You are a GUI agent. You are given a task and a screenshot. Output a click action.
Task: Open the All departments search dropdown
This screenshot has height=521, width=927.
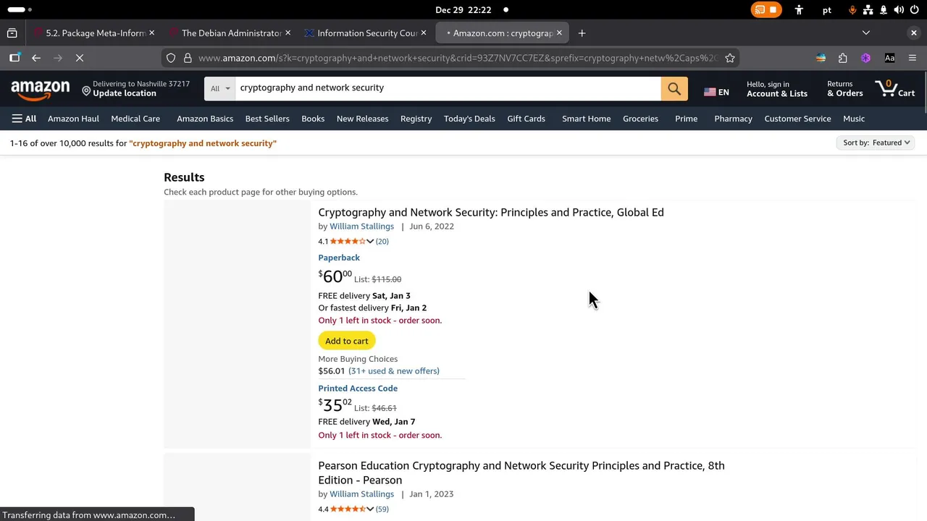220,88
